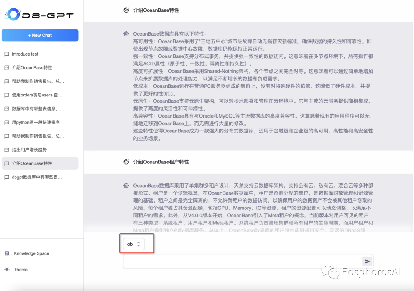Click robot icon beside the 单集群多租户 answer
Viewport: 414px width, 291px height.
coord(126,185)
